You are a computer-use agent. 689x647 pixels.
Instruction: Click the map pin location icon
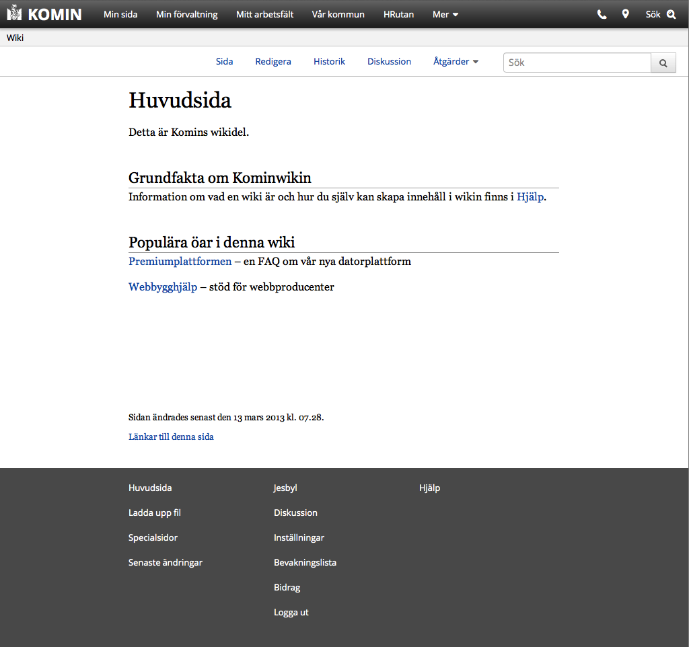[x=625, y=14]
